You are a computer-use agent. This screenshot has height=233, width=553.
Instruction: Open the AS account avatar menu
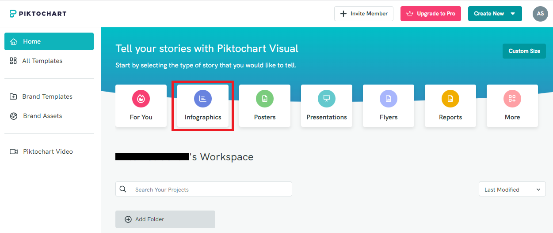[x=540, y=14]
